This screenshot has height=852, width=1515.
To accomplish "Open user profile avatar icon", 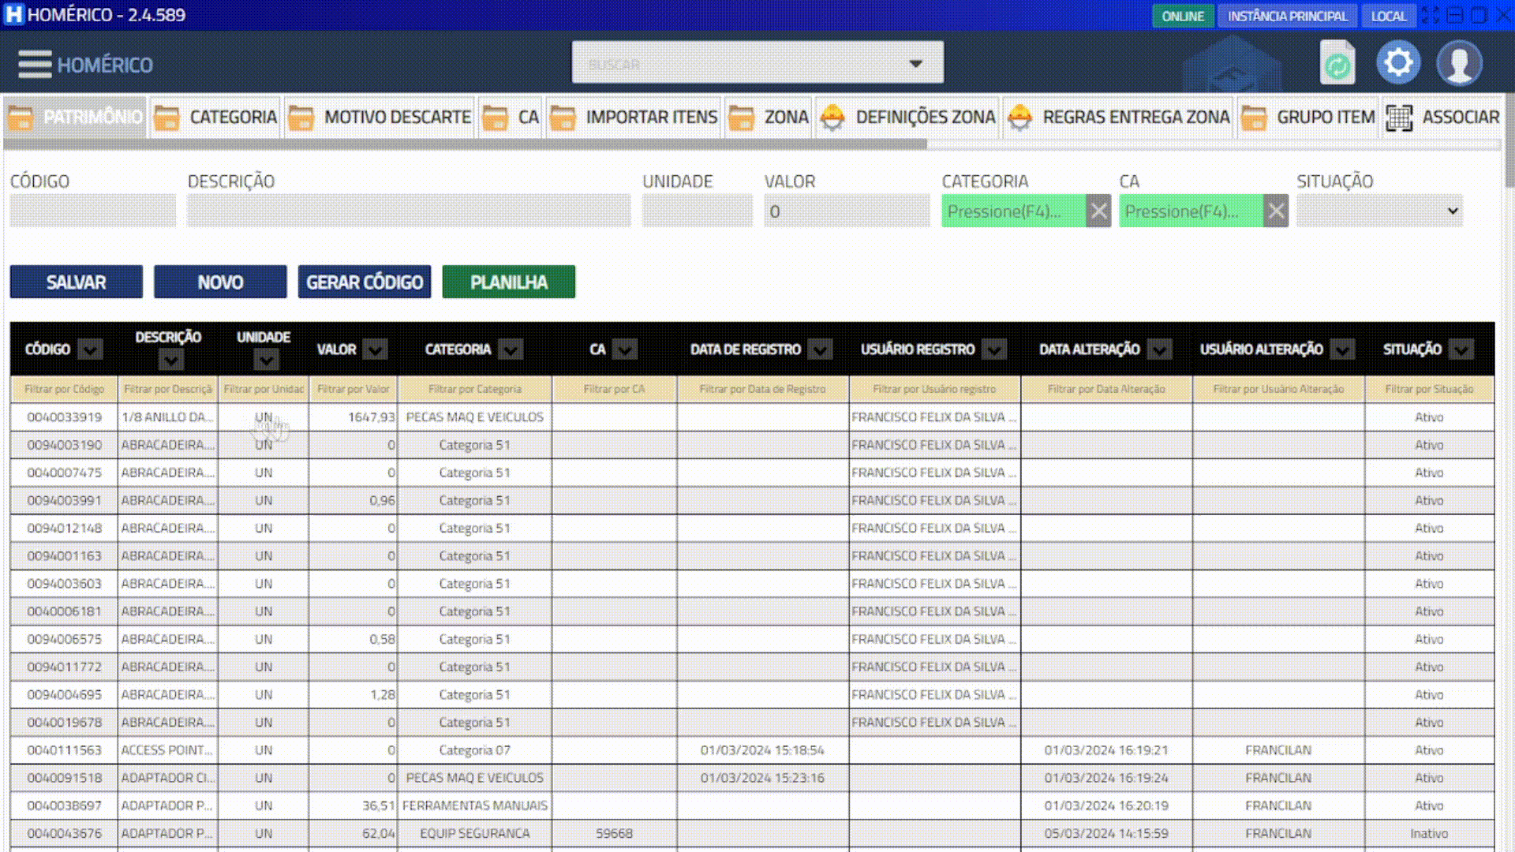I will point(1459,63).
